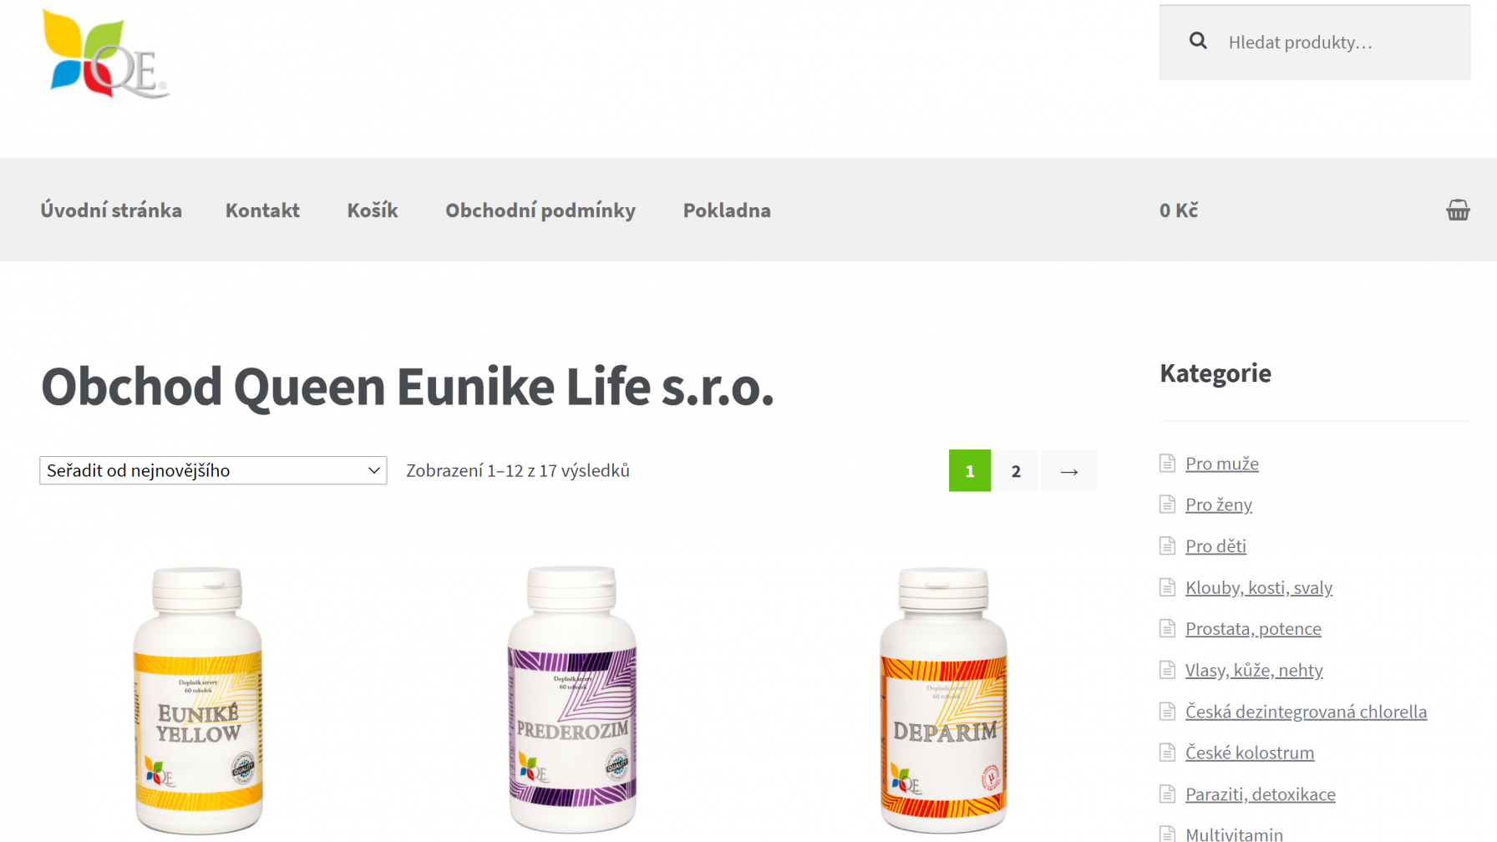Click the document icon beside Pro ženy
Screen dimensions: 1497x842
point(1167,505)
